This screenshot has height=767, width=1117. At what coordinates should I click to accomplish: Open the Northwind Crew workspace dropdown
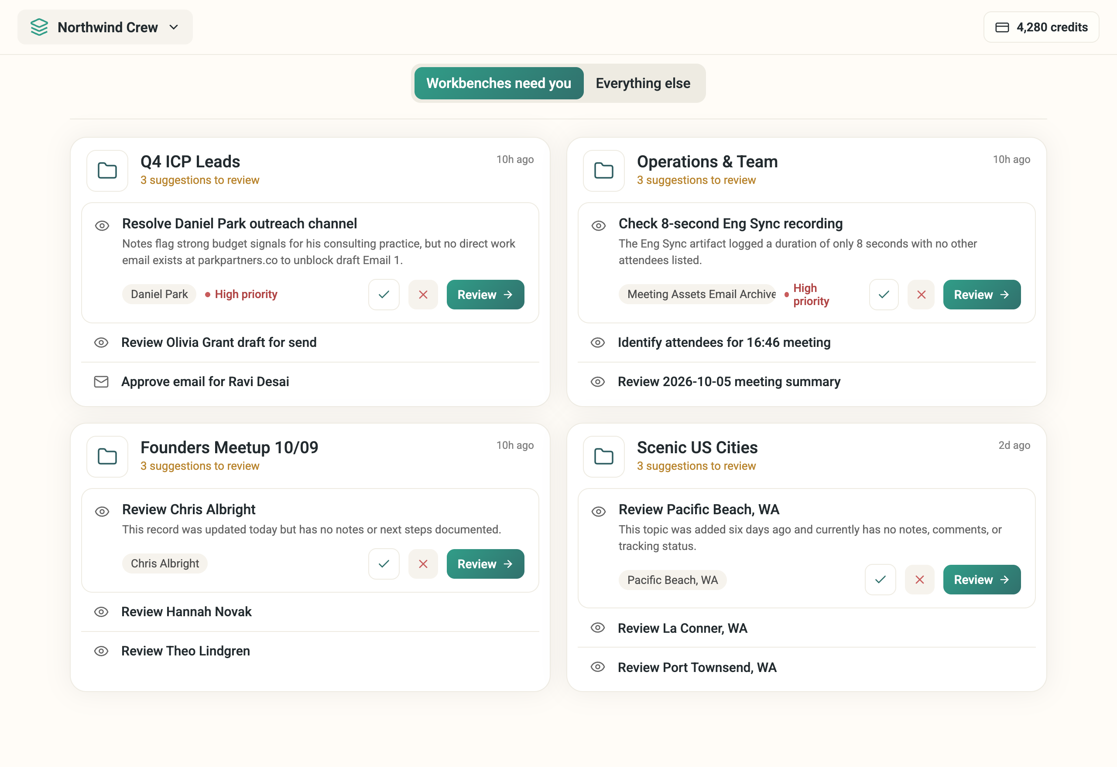pos(105,27)
